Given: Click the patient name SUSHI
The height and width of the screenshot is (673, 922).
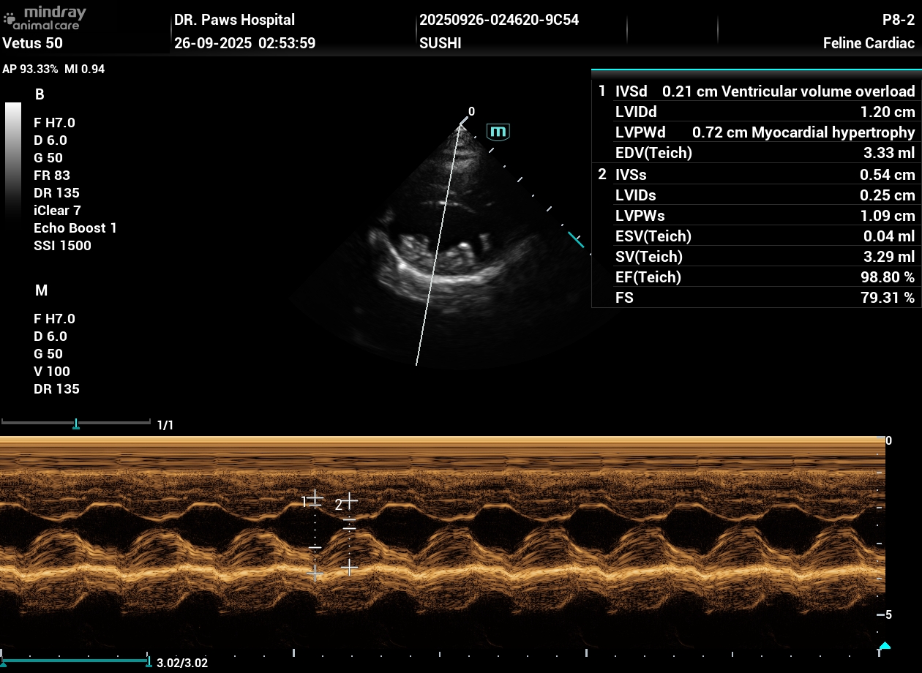Looking at the screenshot, I should 440,43.
